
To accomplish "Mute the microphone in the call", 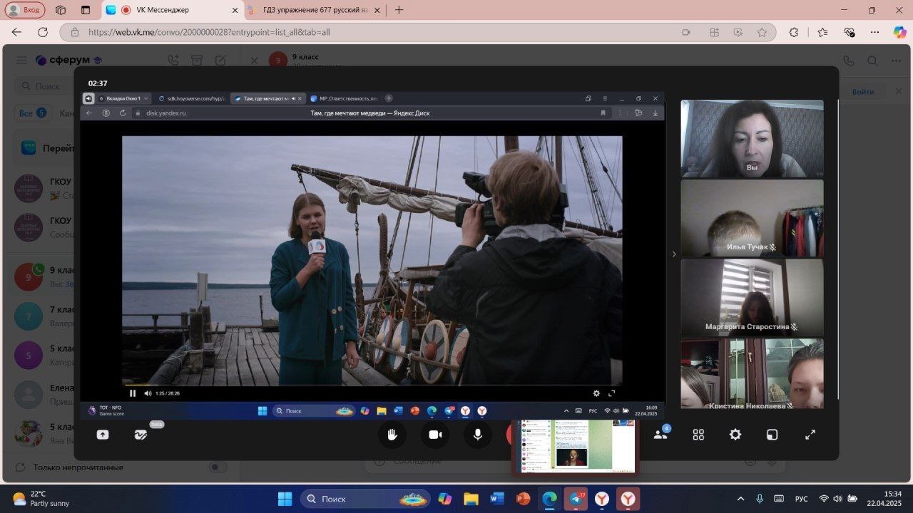I will click(x=478, y=435).
